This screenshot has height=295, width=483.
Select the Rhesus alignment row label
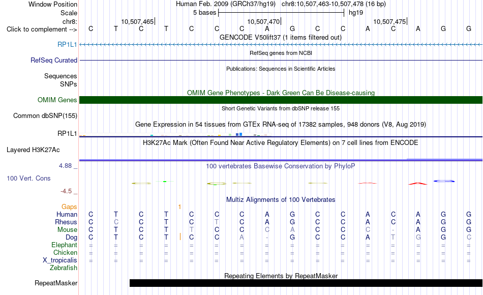pos(66,222)
